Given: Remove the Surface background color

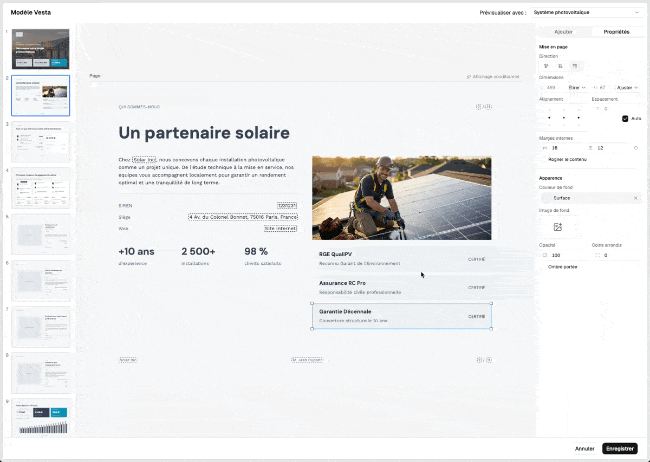Looking at the screenshot, I should (635, 198).
